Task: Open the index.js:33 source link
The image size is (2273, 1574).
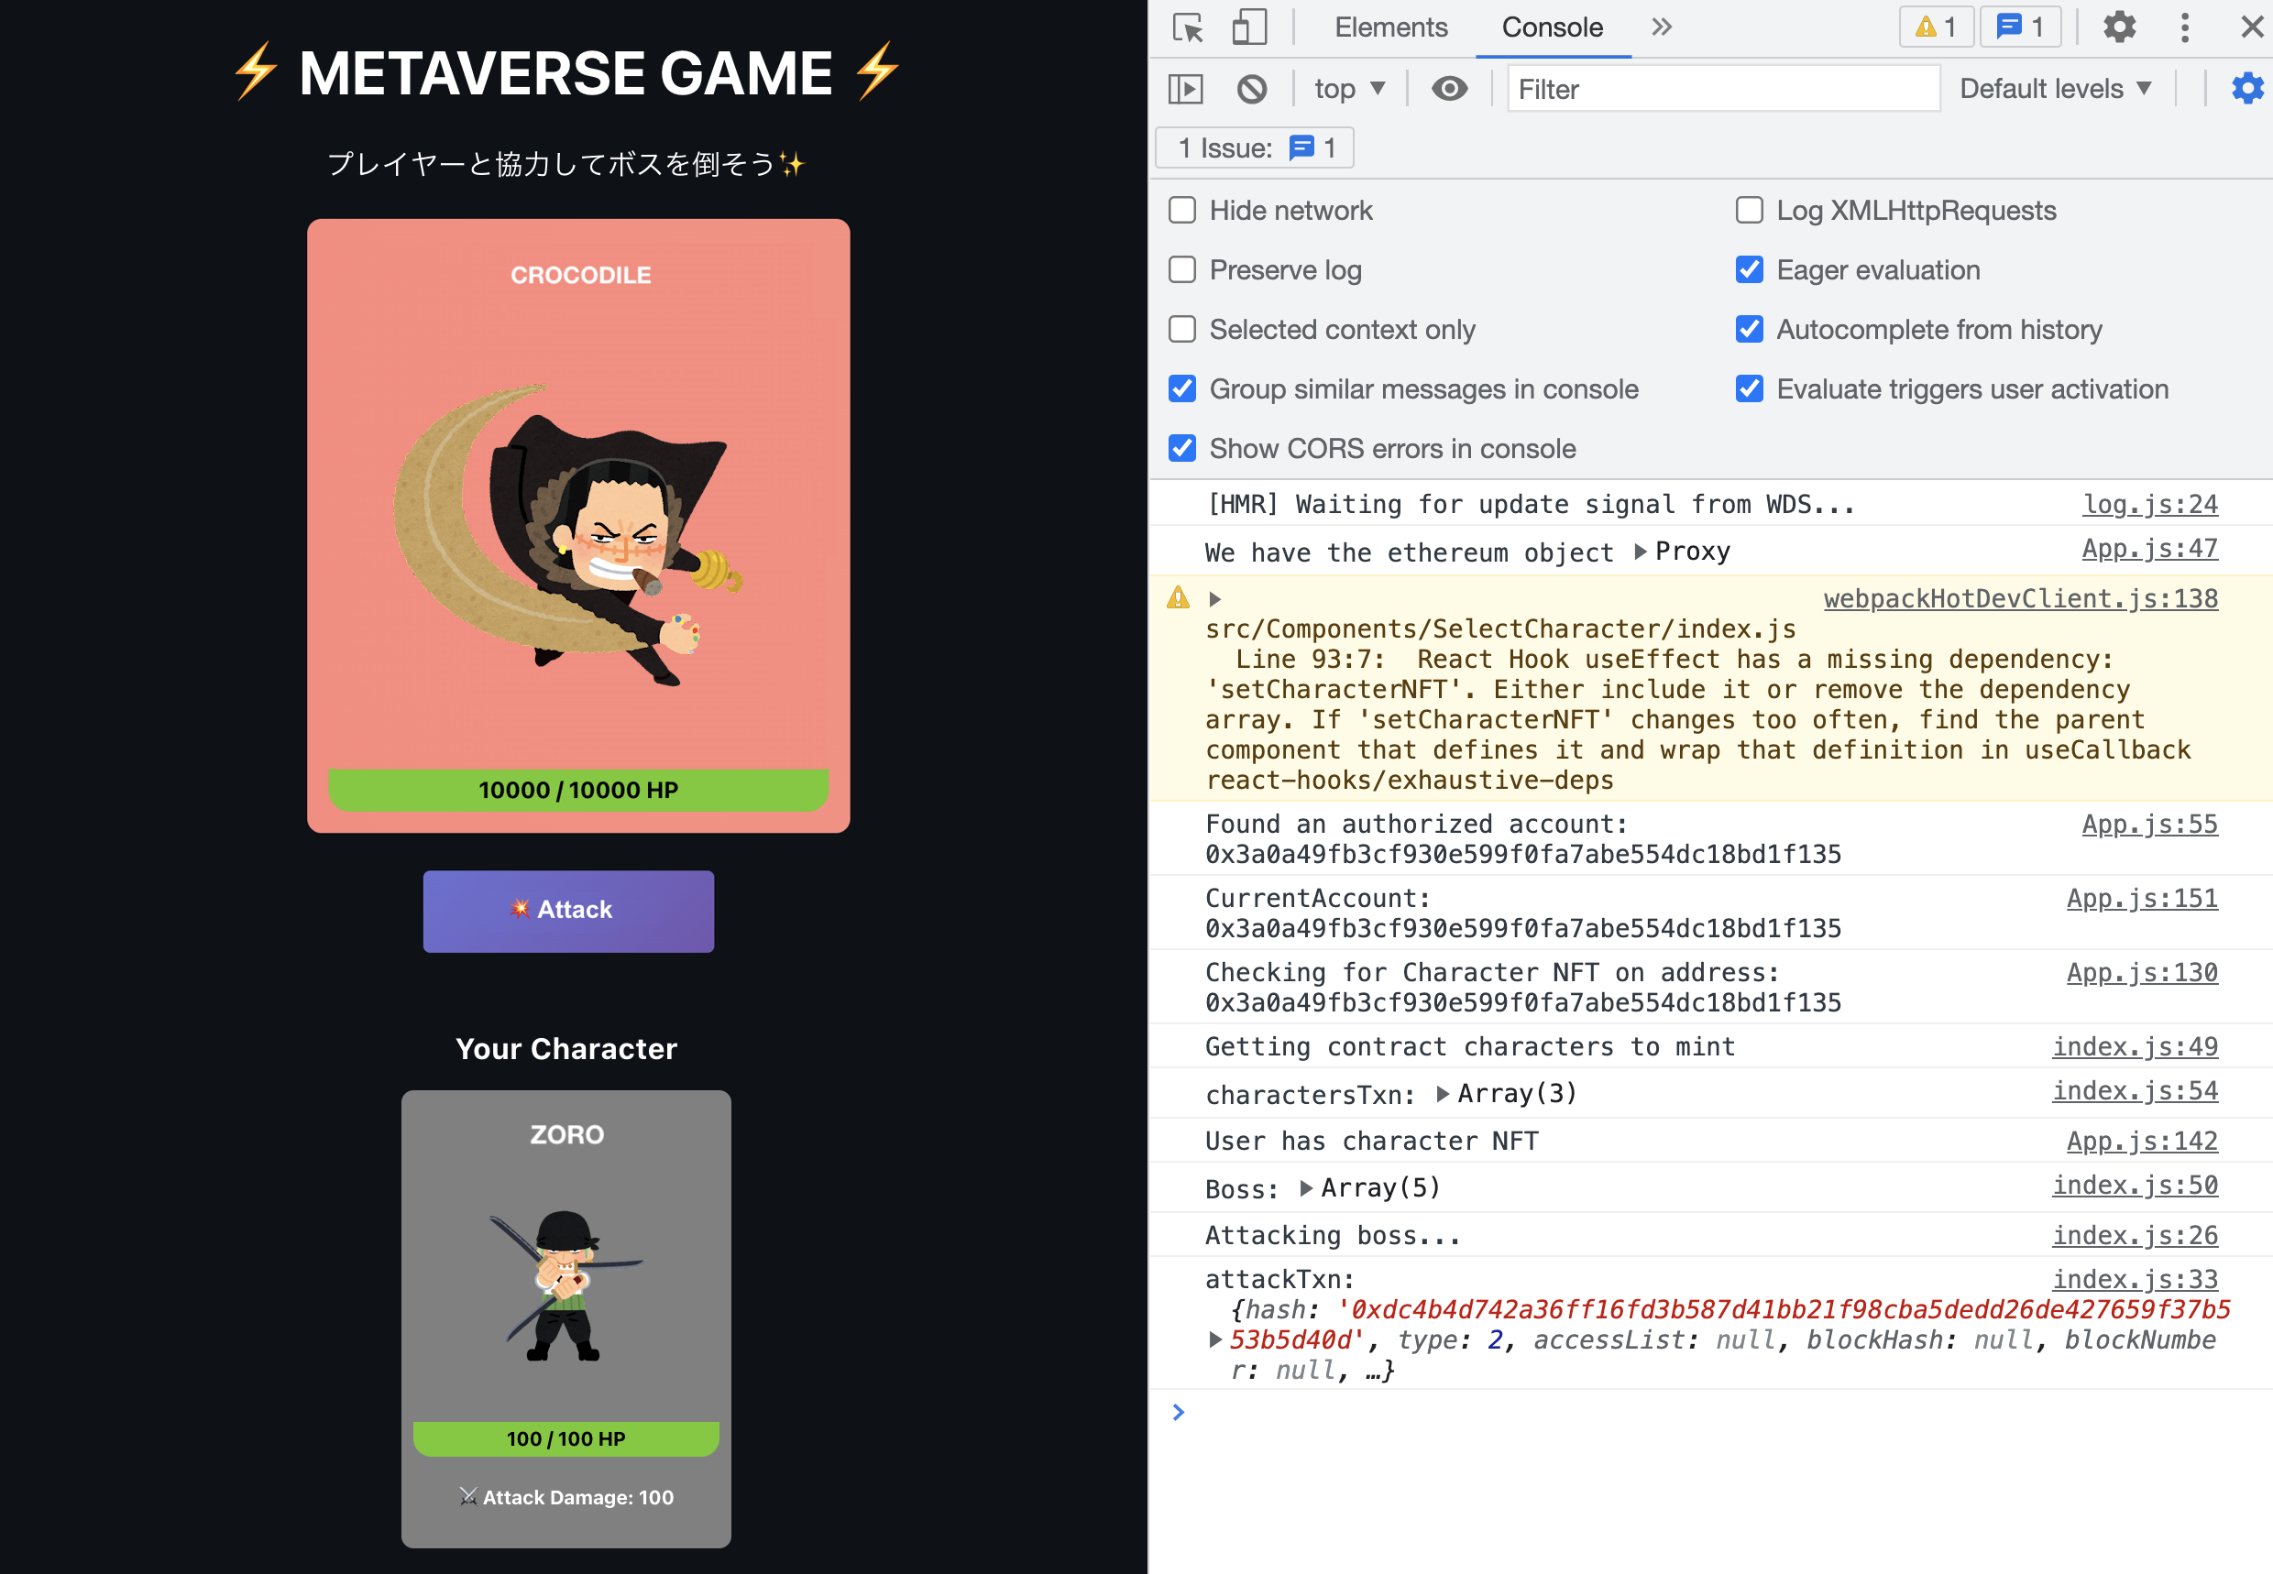Action: (2135, 1279)
